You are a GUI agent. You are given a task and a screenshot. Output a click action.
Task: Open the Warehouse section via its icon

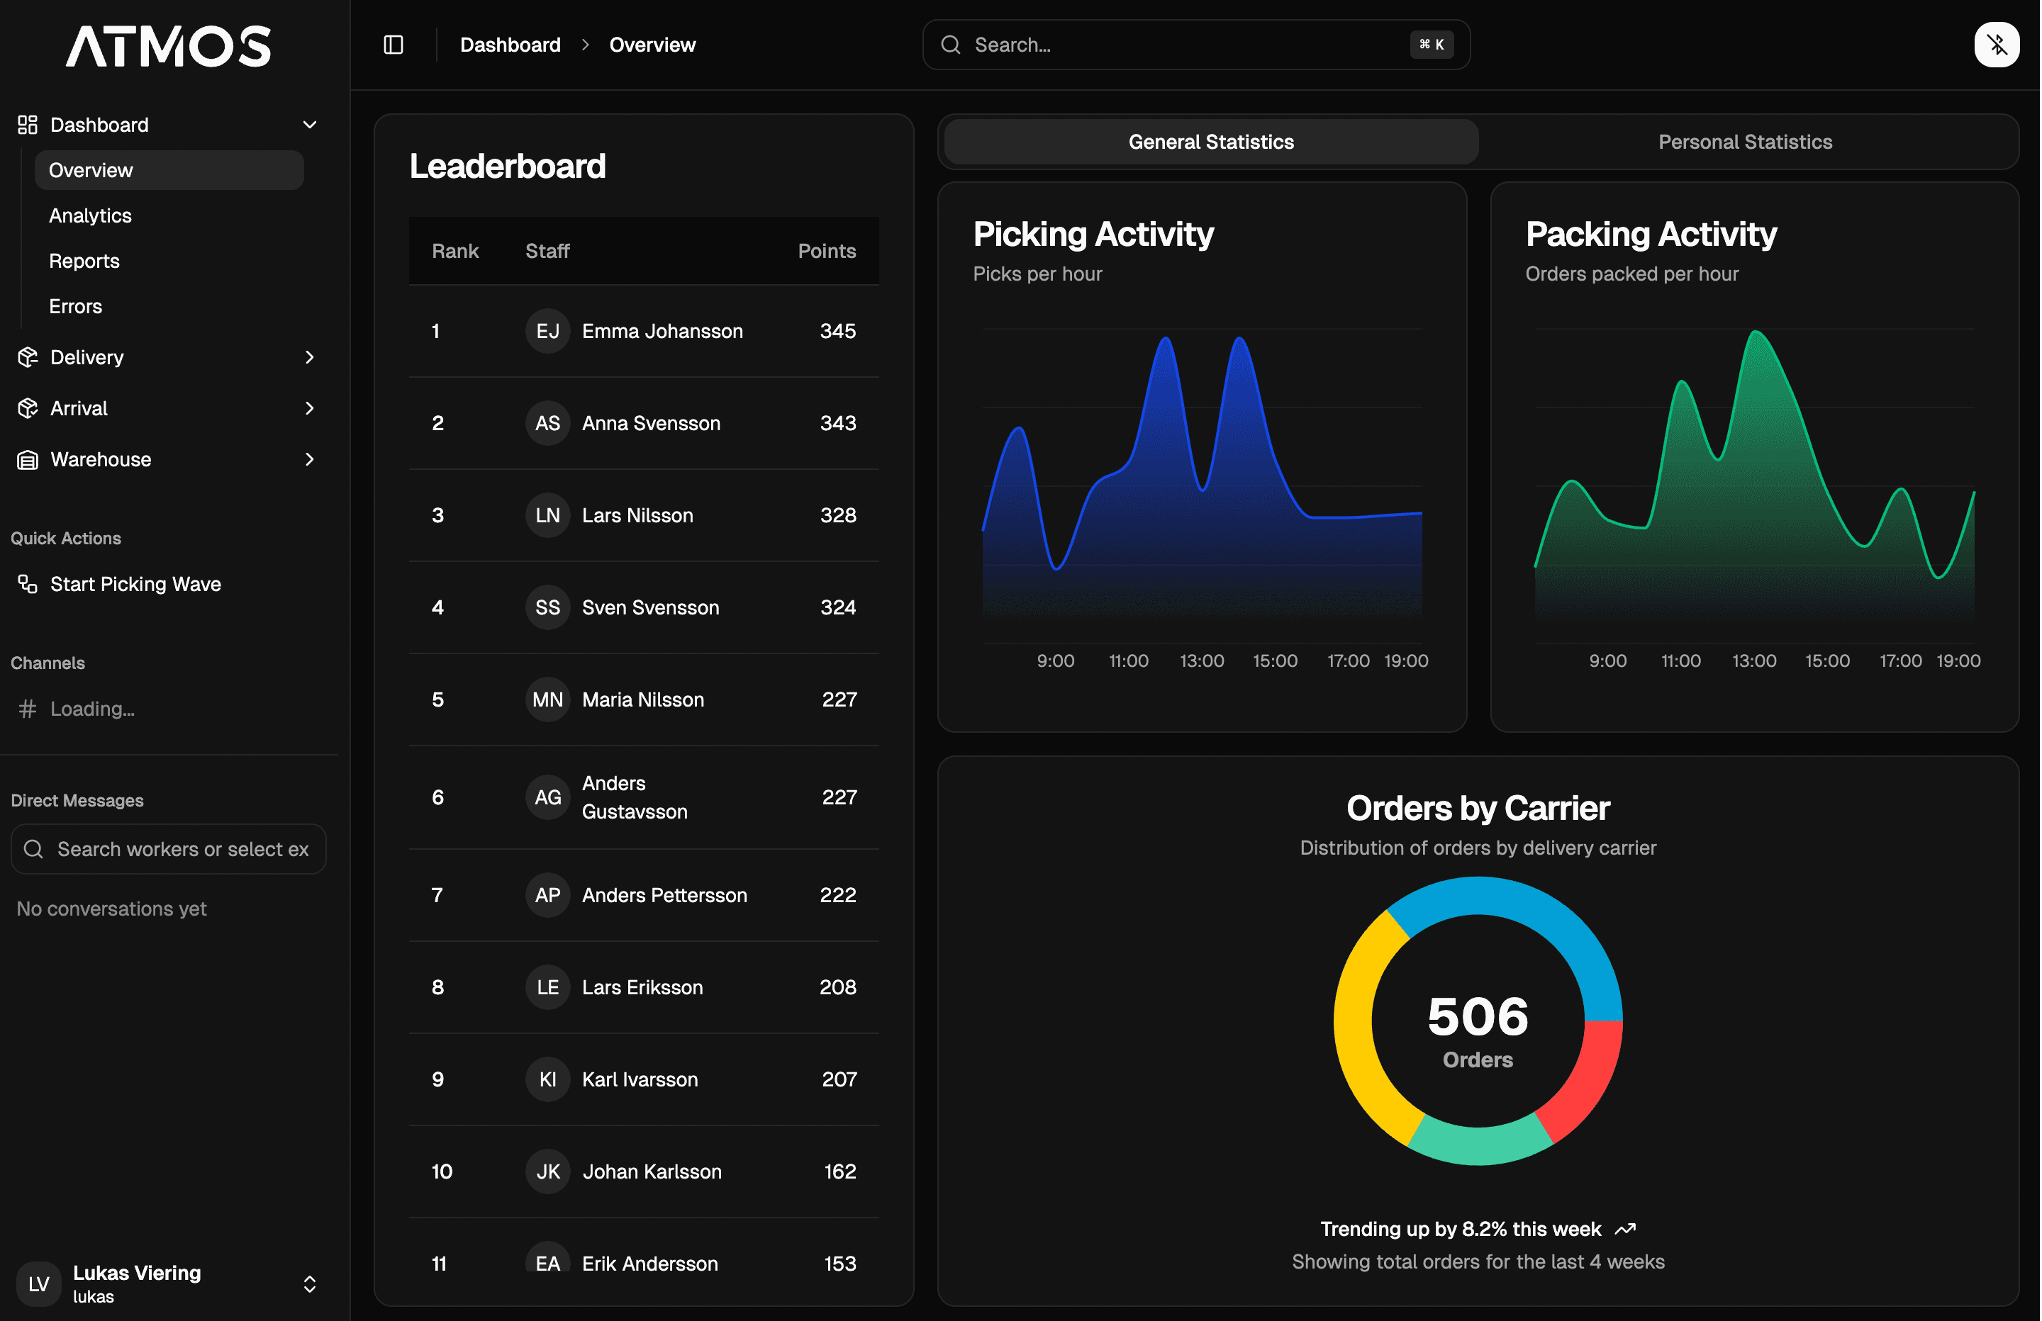(x=27, y=460)
